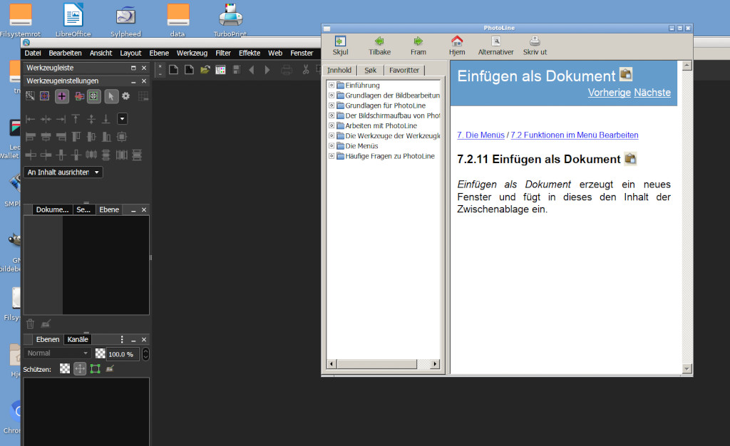730x446 pixels.
Task: Click the paste icon beside help heading
Action: pyautogui.click(x=630, y=159)
